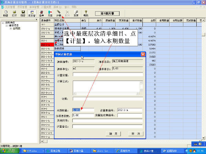Click the 质量验收单编号 input field
The image size is (206, 154).
(130, 115)
